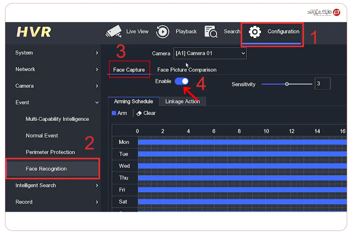Open the Linkage Action tab
This screenshot has height=234, width=352.
[182, 101]
